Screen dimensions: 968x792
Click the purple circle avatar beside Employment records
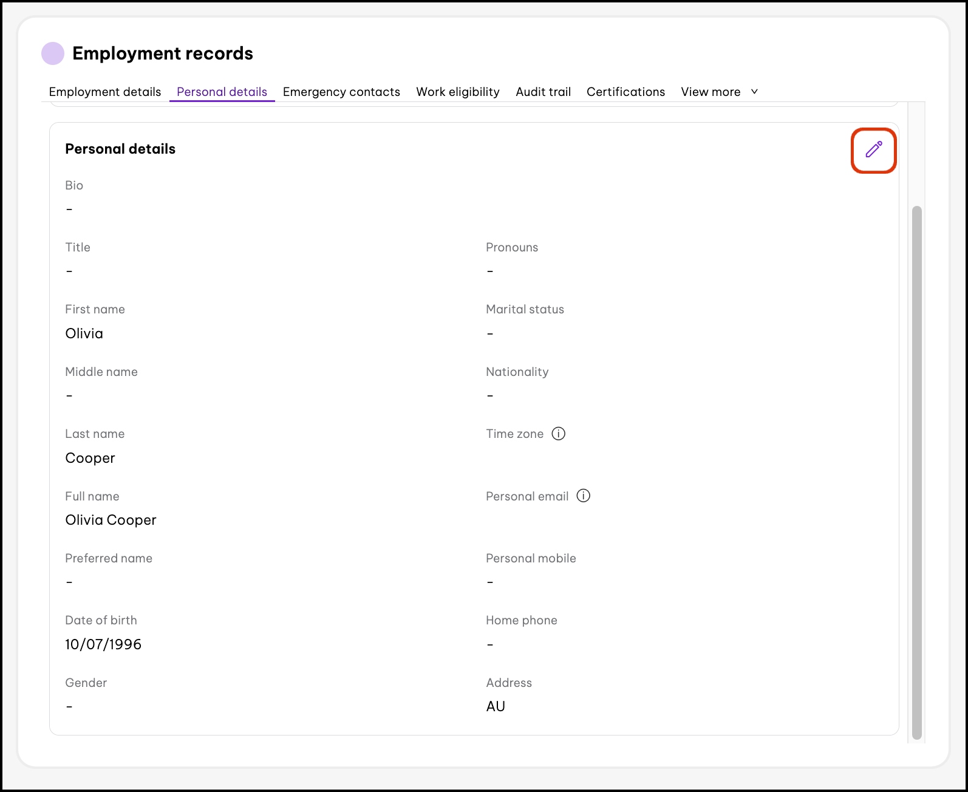click(x=53, y=53)
